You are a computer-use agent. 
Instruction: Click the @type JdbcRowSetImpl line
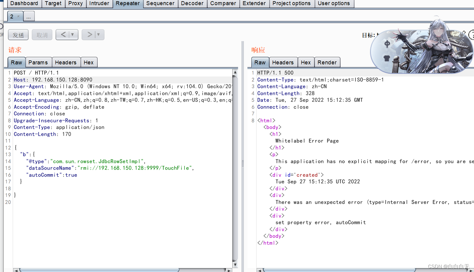86,161
